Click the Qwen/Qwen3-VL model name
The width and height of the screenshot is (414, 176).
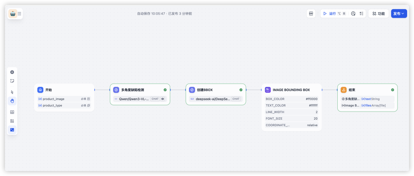pos(134,99)
